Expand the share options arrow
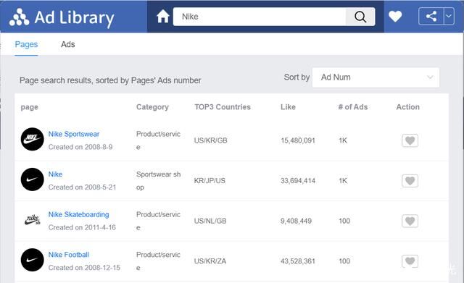 449,16
